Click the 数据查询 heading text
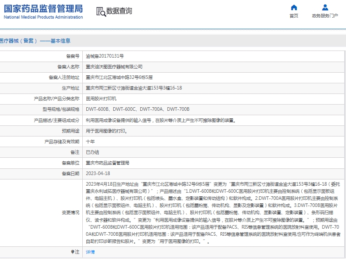 119,11
